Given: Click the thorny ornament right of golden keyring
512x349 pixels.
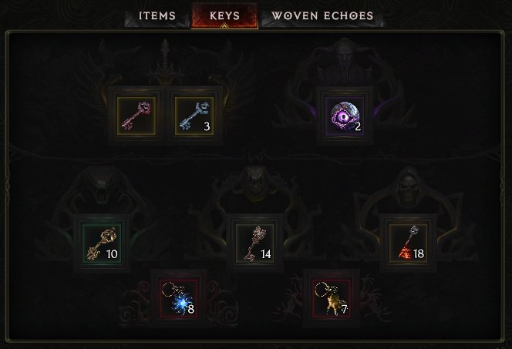Looking at the screenshot, I should [x=372, y=298].
